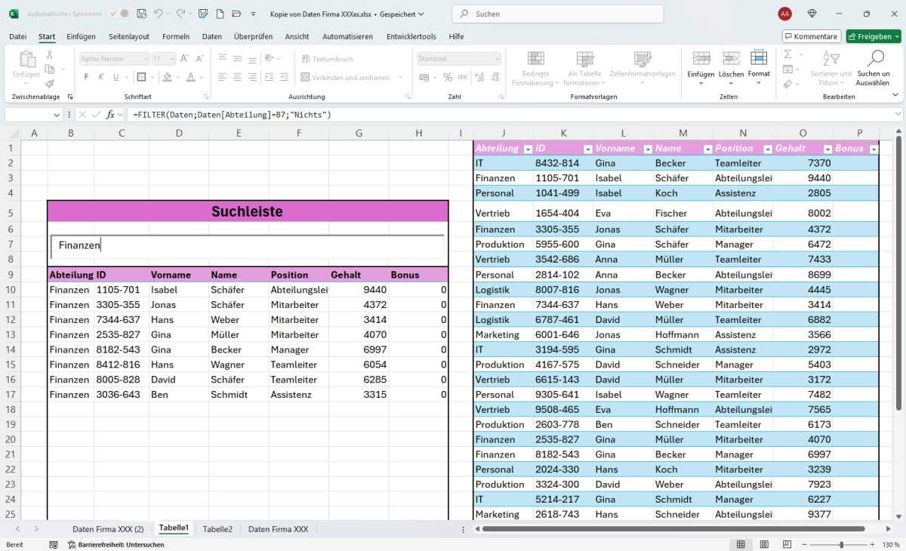Click the increase indent icon

click(284, 77)
